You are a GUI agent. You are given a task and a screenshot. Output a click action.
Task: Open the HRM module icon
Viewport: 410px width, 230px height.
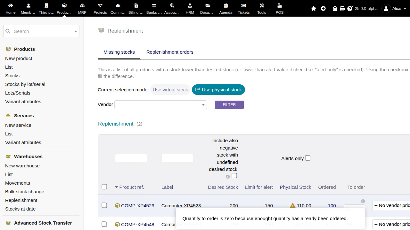(x=190, y=5)
